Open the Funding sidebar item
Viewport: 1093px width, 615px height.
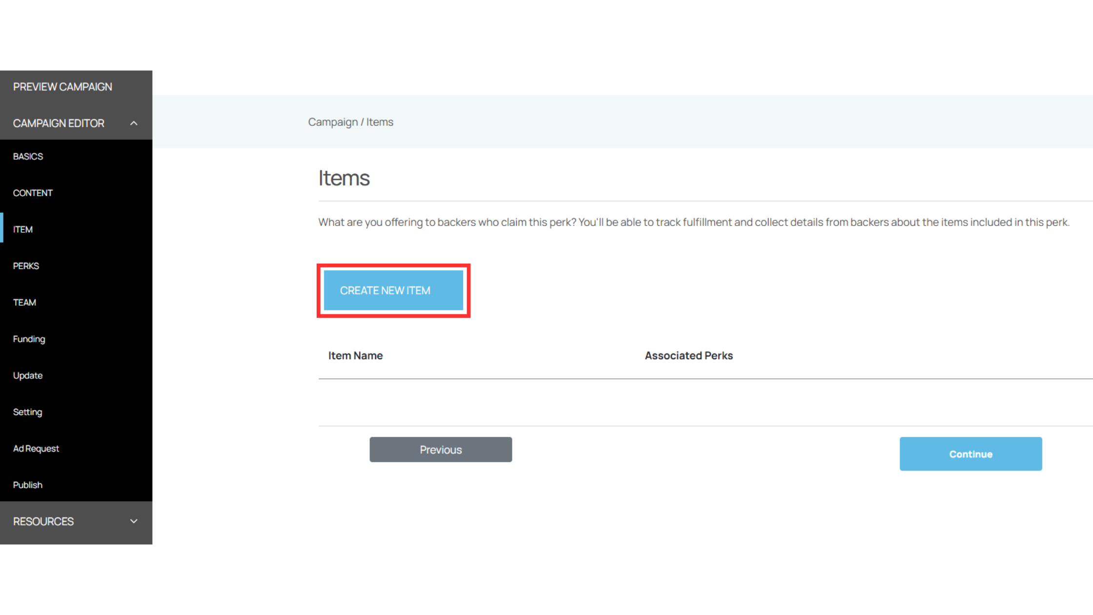pyautogui.click(x=29, y=339)
